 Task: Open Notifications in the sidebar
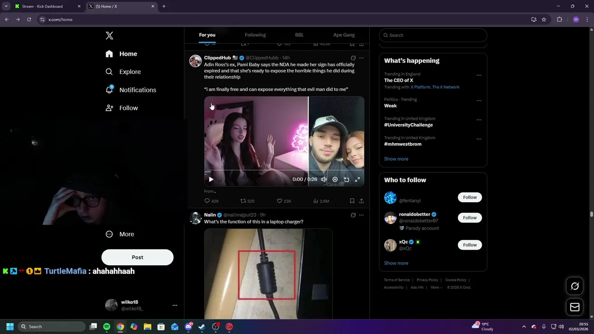pyautogui.click(x=131, y=90)
